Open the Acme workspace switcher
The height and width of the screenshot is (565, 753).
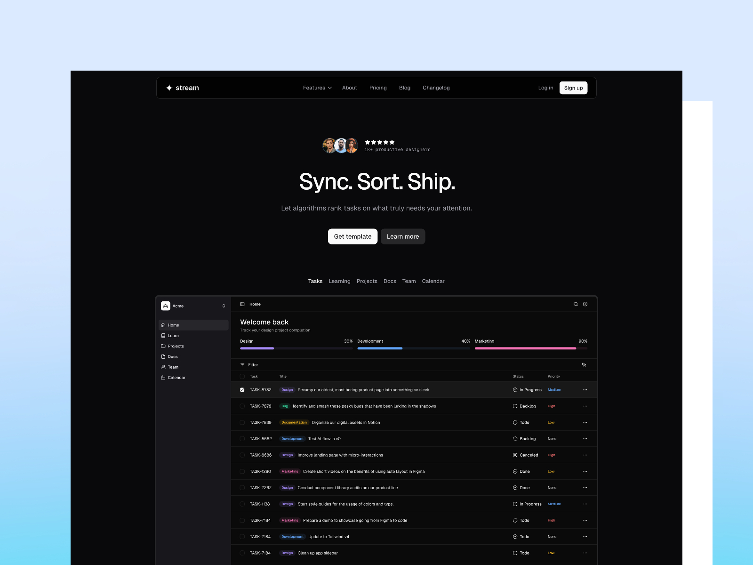click(193, 306)
